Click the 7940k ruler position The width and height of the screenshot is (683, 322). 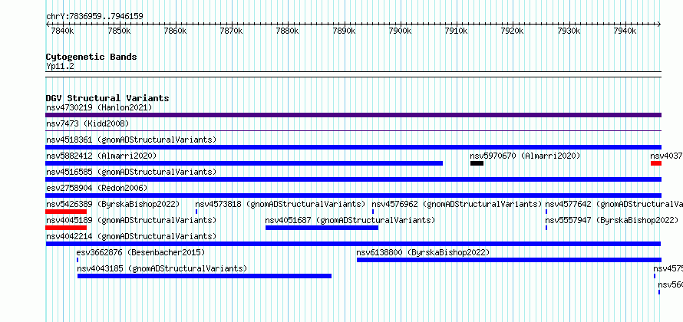pos(625,31)
